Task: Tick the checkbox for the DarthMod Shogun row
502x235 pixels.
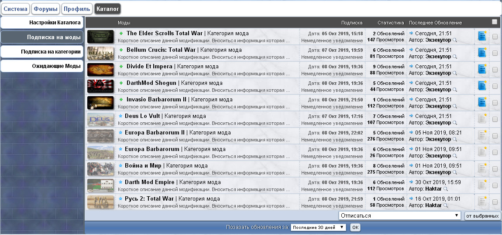Action: [495, 86]
